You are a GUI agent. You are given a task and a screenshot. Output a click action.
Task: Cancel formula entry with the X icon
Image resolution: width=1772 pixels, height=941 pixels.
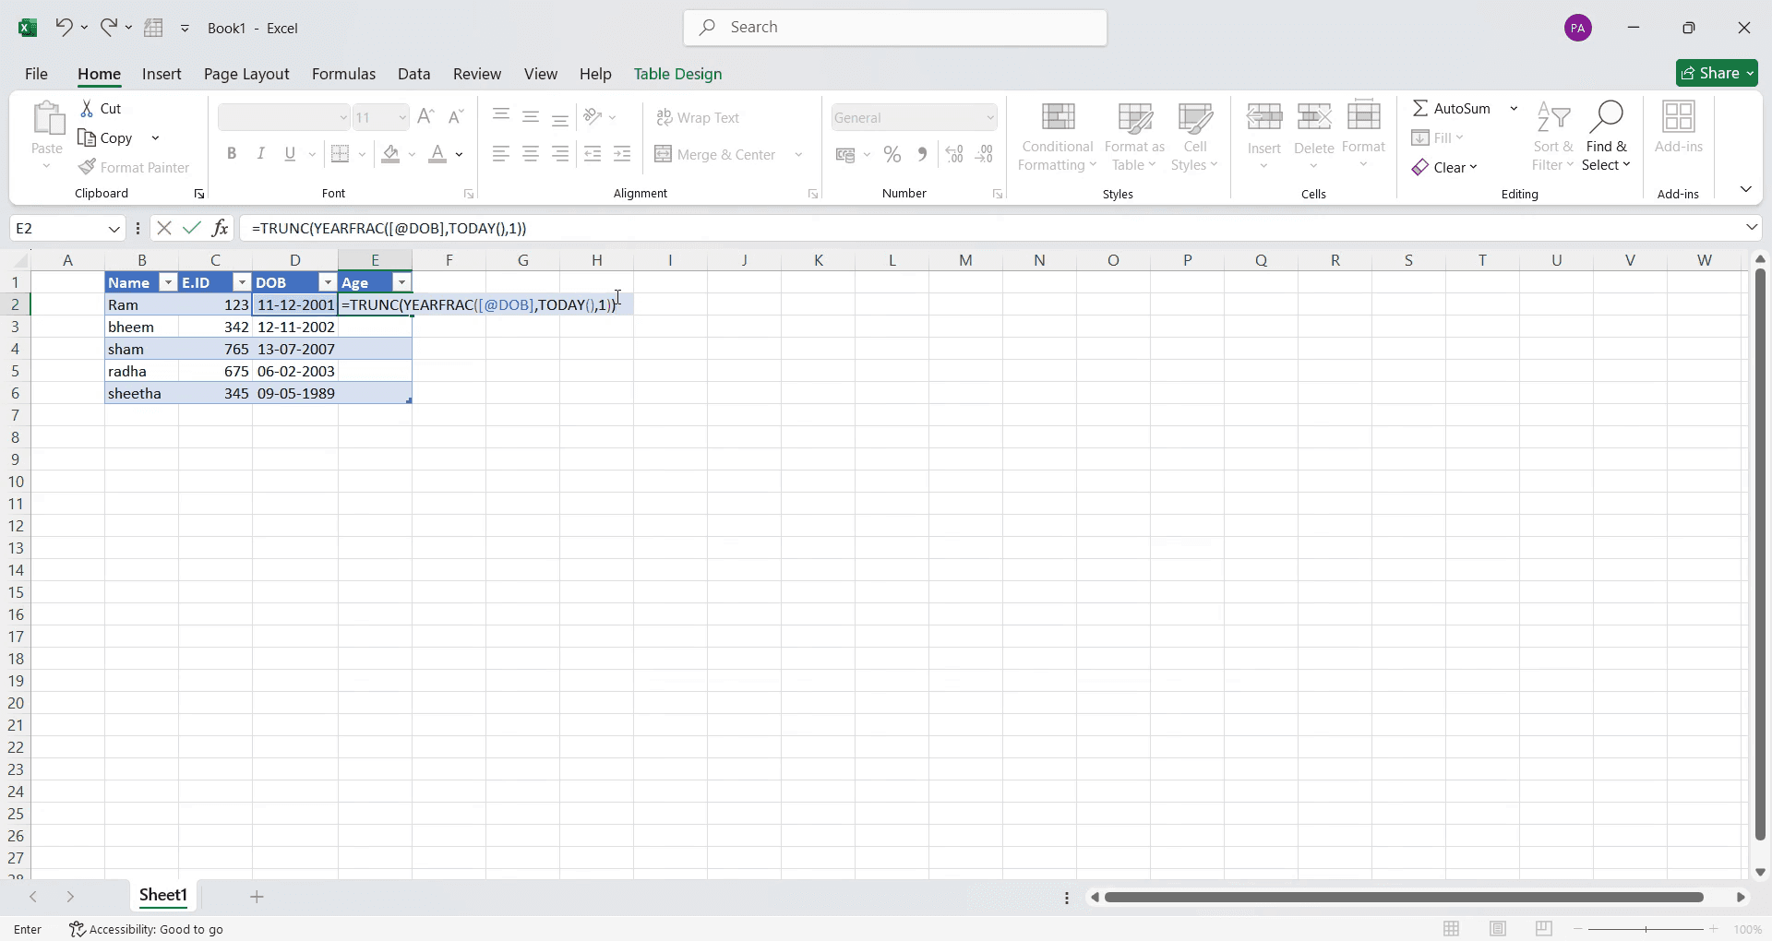point(164,228)
